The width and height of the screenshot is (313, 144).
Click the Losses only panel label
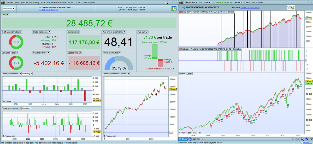click(73, 53)
